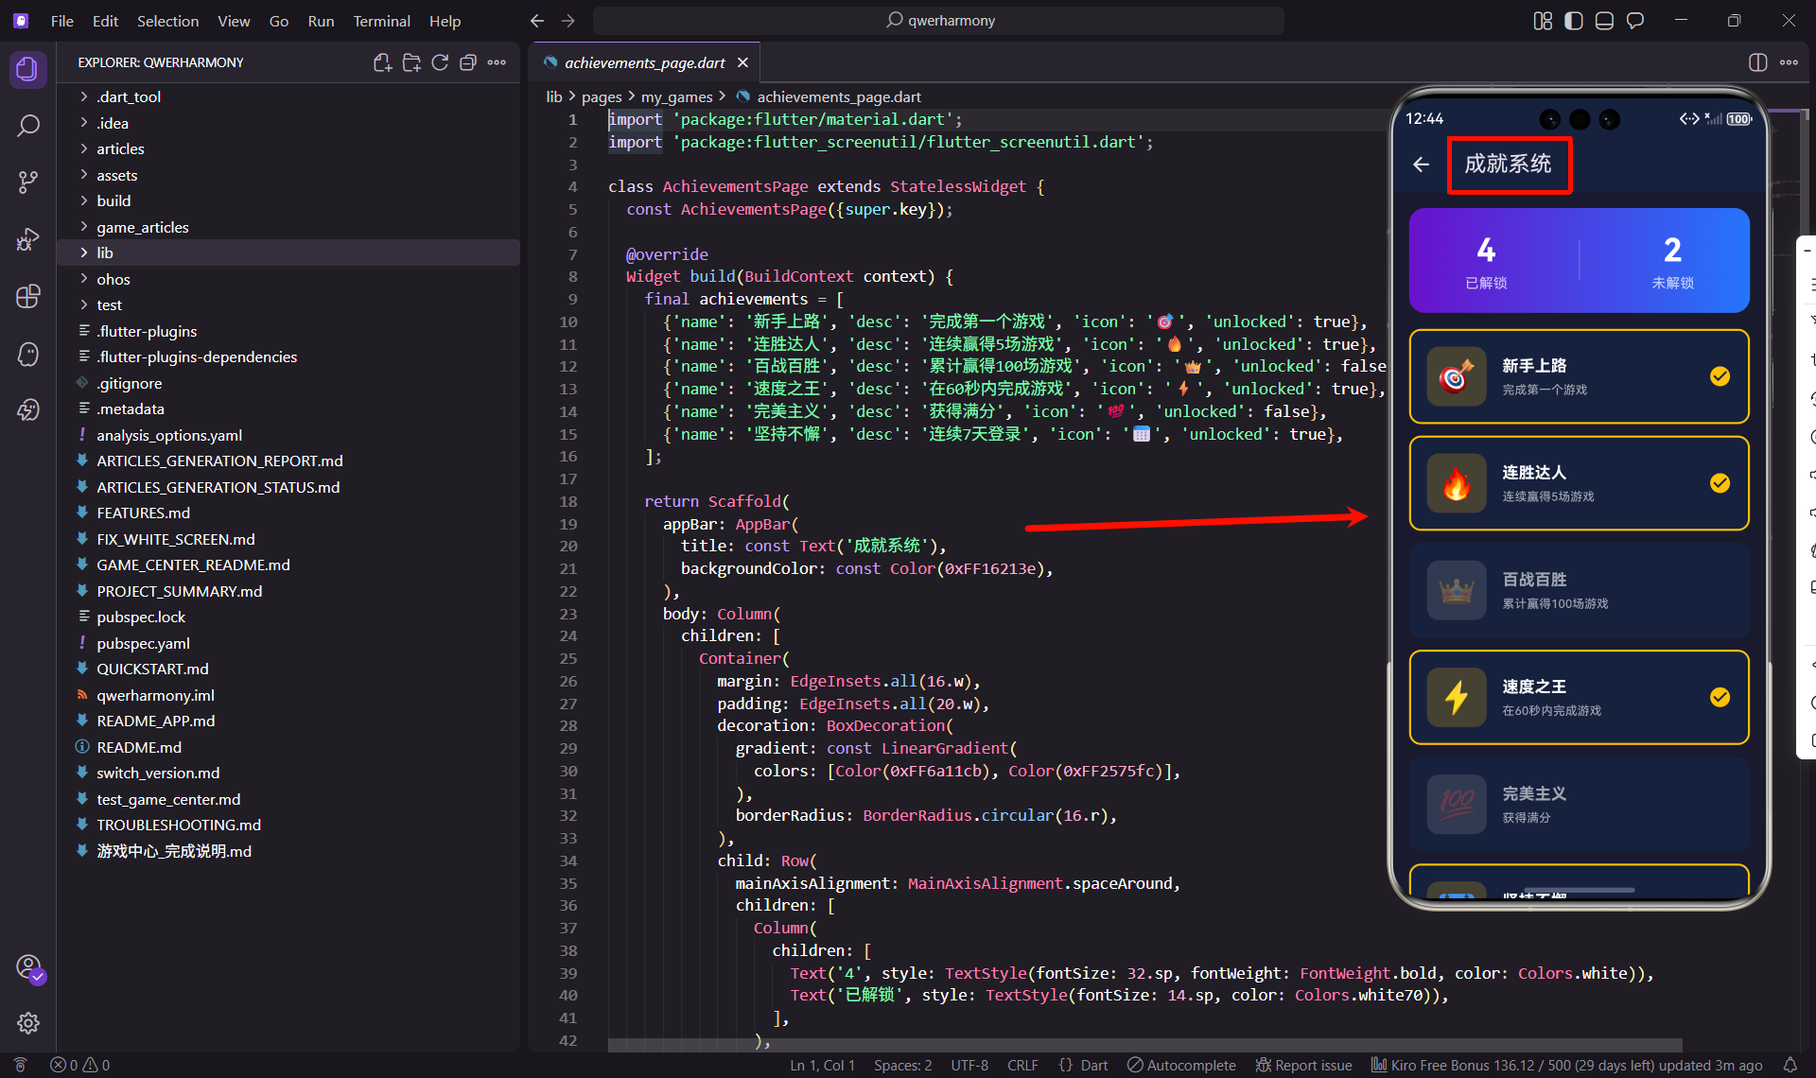Close the achievements_page.dart tab
This screenshot has width=1816, height=1078.
743,62
